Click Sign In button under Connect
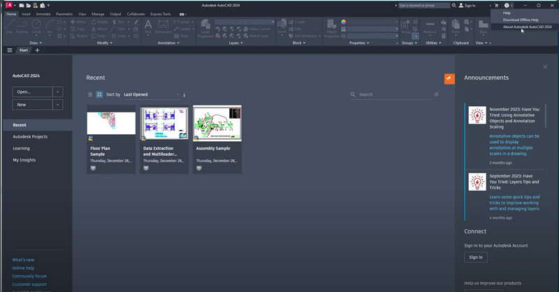 476,257
